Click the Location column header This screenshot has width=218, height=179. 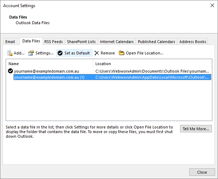tap(152, 64)
